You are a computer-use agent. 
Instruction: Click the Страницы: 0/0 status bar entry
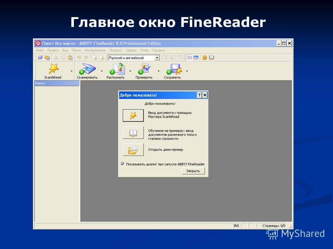click(x=274, y=226)
